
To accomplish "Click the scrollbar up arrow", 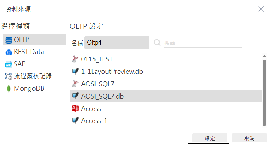I will (264, 56).
